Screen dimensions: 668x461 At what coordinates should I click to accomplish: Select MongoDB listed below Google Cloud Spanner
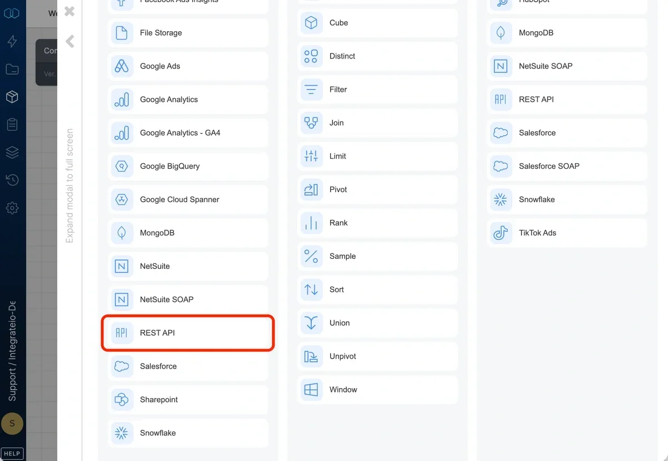pyautogui.click(x=188, y=233)
